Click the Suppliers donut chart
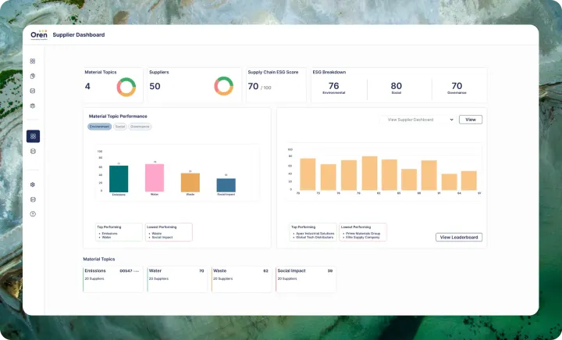The image size is (562, 340). (224, 86)
